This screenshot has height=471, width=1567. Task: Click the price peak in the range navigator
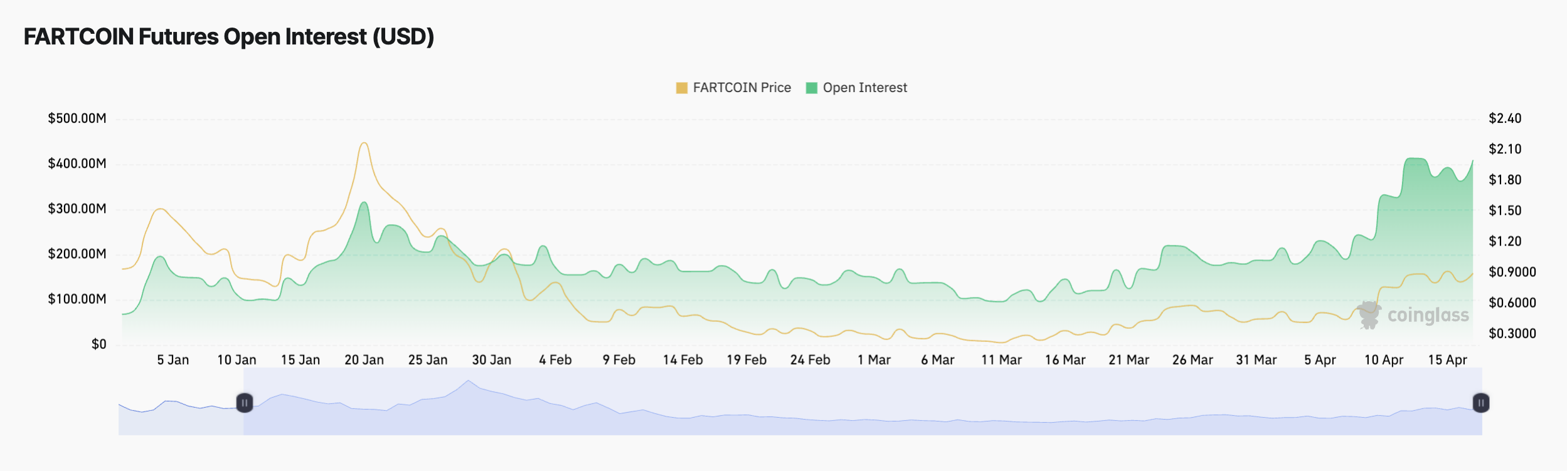(468, 381)
